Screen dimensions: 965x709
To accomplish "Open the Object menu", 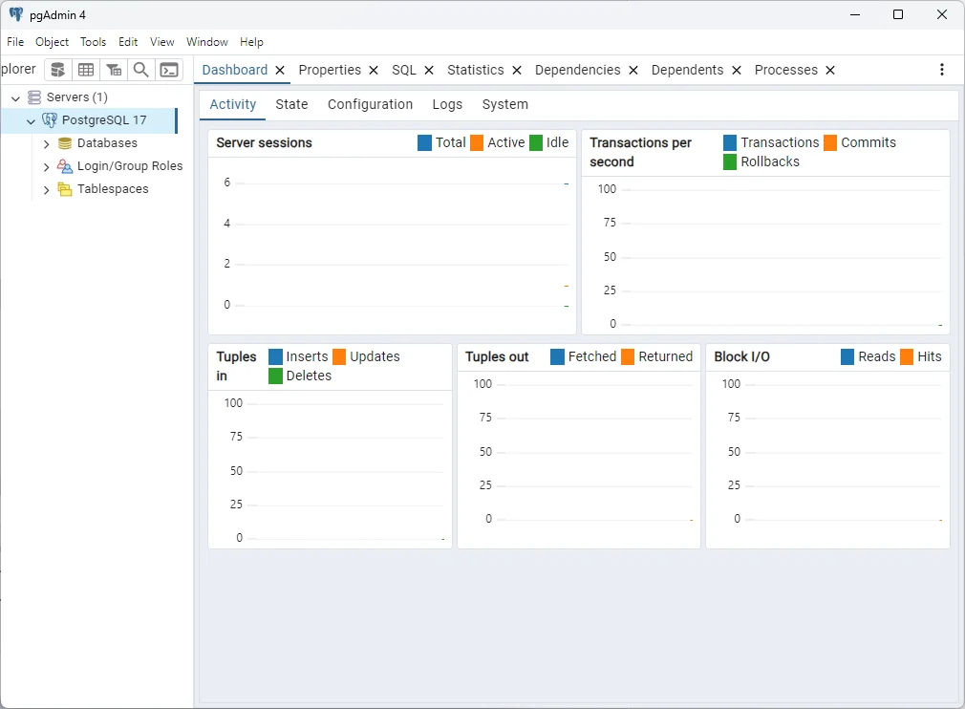I will (x=52, y=42).
